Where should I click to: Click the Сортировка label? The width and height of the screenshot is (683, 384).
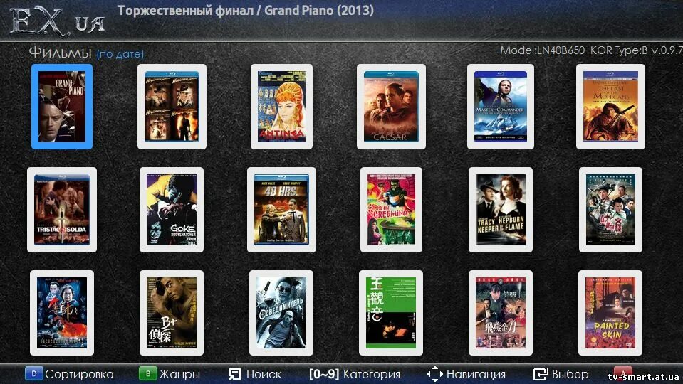(79, 374)
